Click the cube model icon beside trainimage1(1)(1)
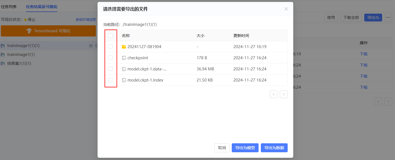The image size is (395, 160). pyautogui.click(x=91, y=46)
